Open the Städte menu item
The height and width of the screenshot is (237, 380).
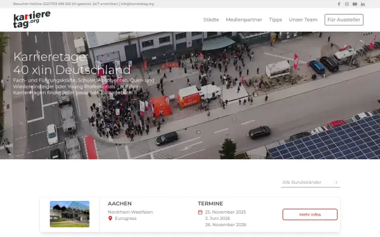pyautogui.click(x=211, y=20)
